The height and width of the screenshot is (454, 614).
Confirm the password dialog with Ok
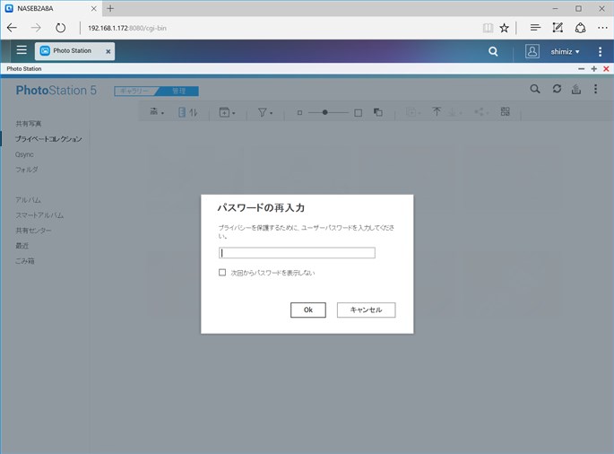coord(308,310)
